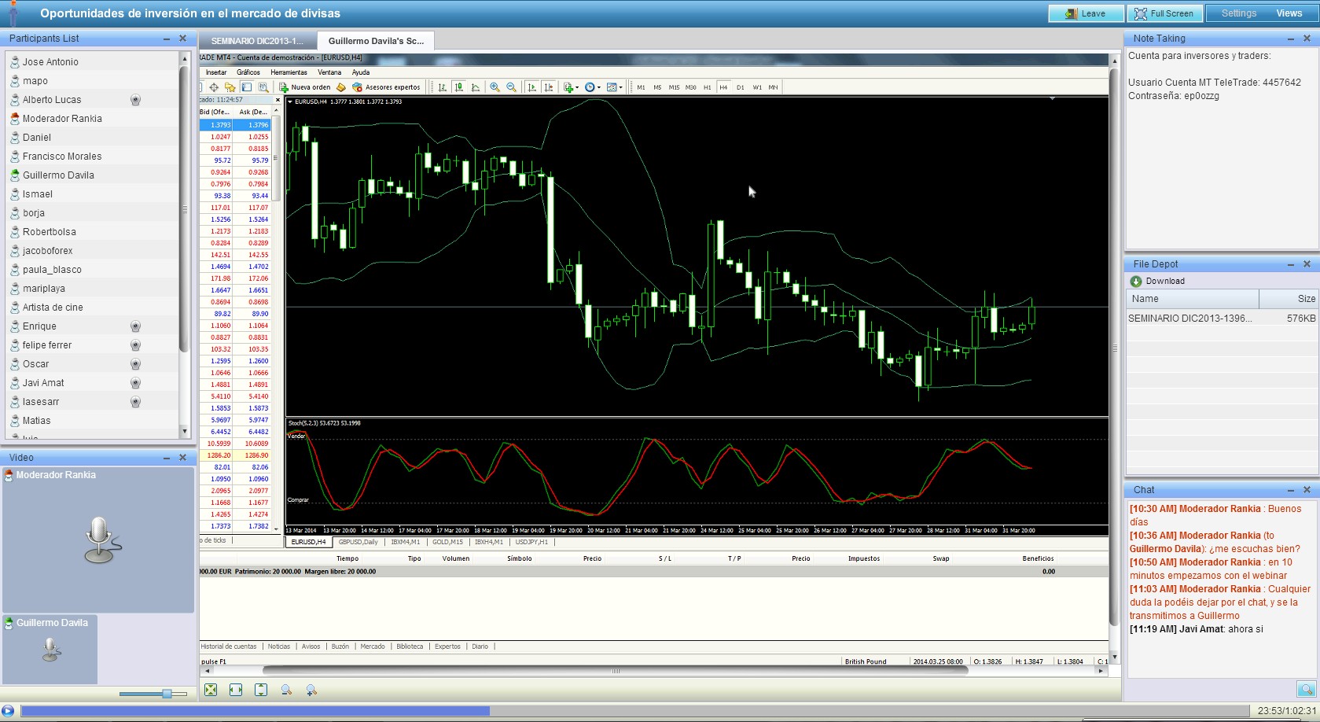1320x722 pixels.
Task: Click the video panel volume slider
Action: 153,694
